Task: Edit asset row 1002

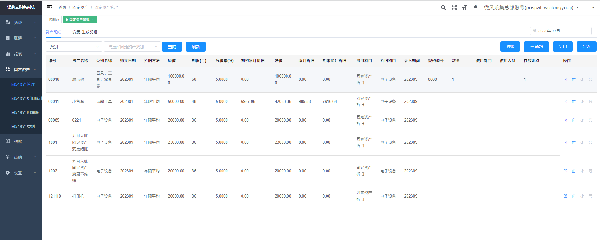Action: tap(565, 171)
